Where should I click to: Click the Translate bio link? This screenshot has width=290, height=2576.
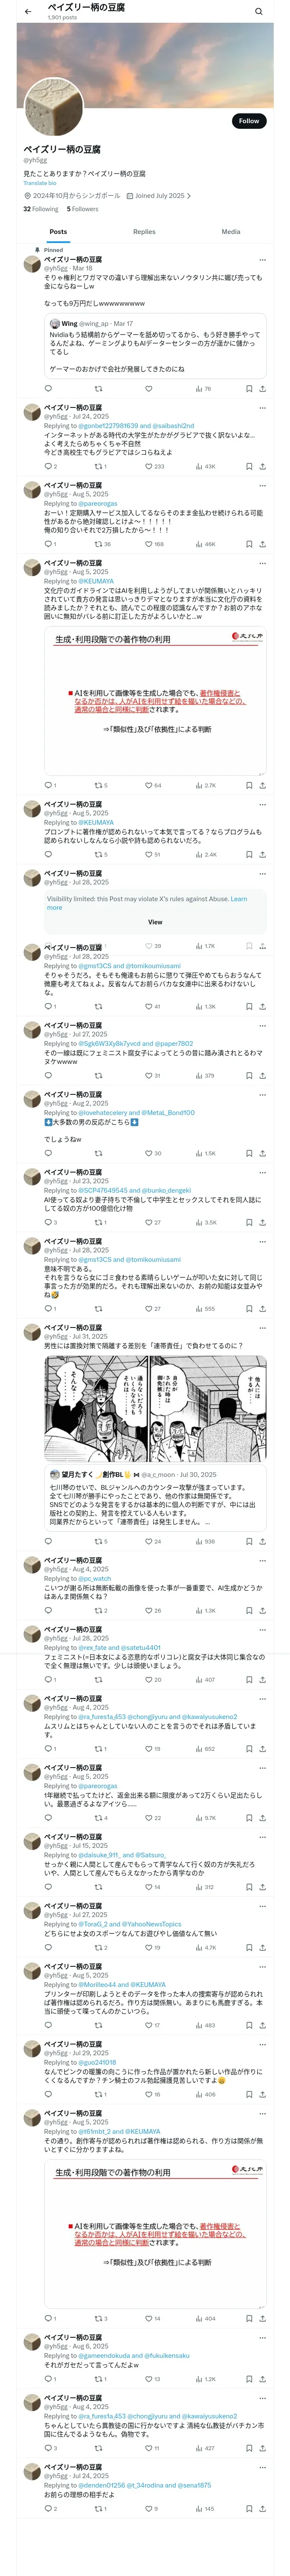point(40,183)
